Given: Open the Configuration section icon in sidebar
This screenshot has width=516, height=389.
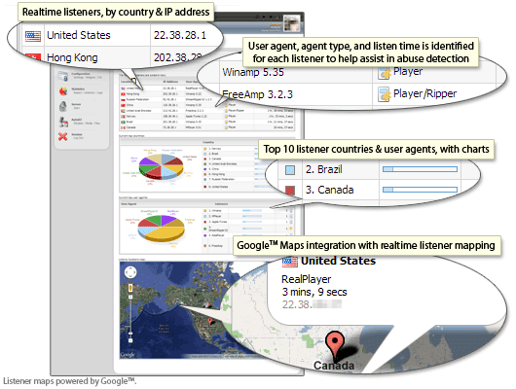Looking at the screenshot, I should pyautogui.click(x=63, y=76).
